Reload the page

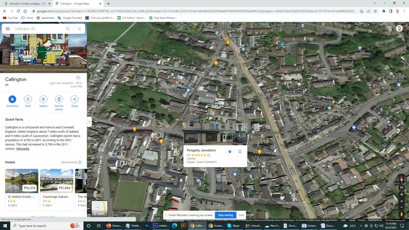click(x=18, y=11)
